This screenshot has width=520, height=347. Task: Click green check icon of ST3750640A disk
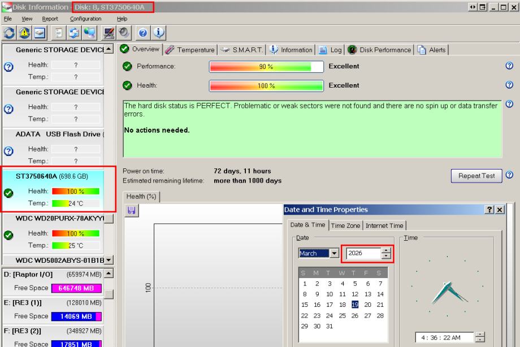point(8,193)
